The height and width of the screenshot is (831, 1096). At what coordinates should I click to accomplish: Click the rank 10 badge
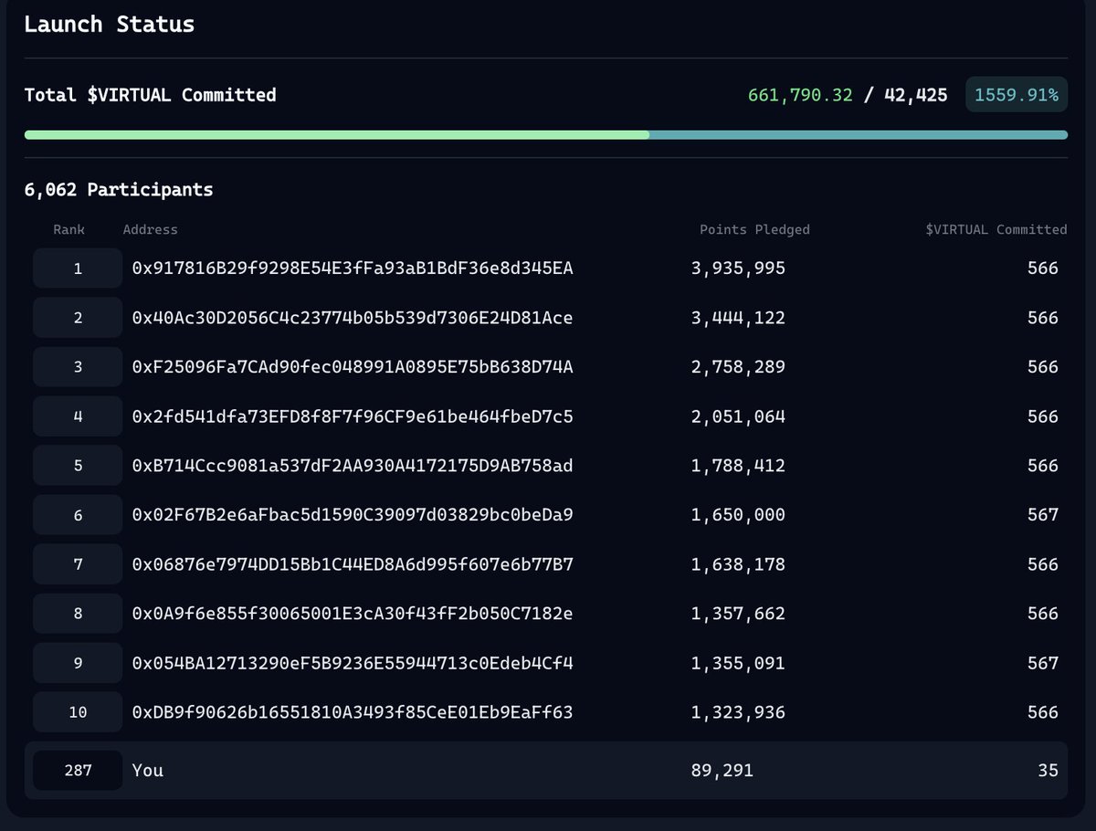[78, 712]
